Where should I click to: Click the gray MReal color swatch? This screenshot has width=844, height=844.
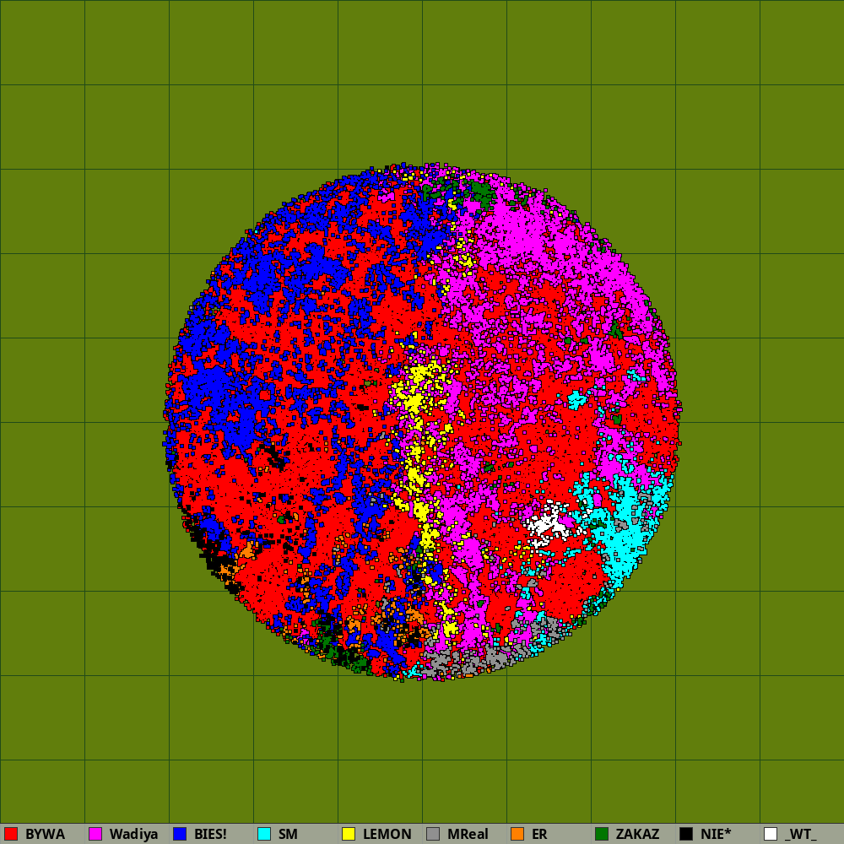(433, 834)
